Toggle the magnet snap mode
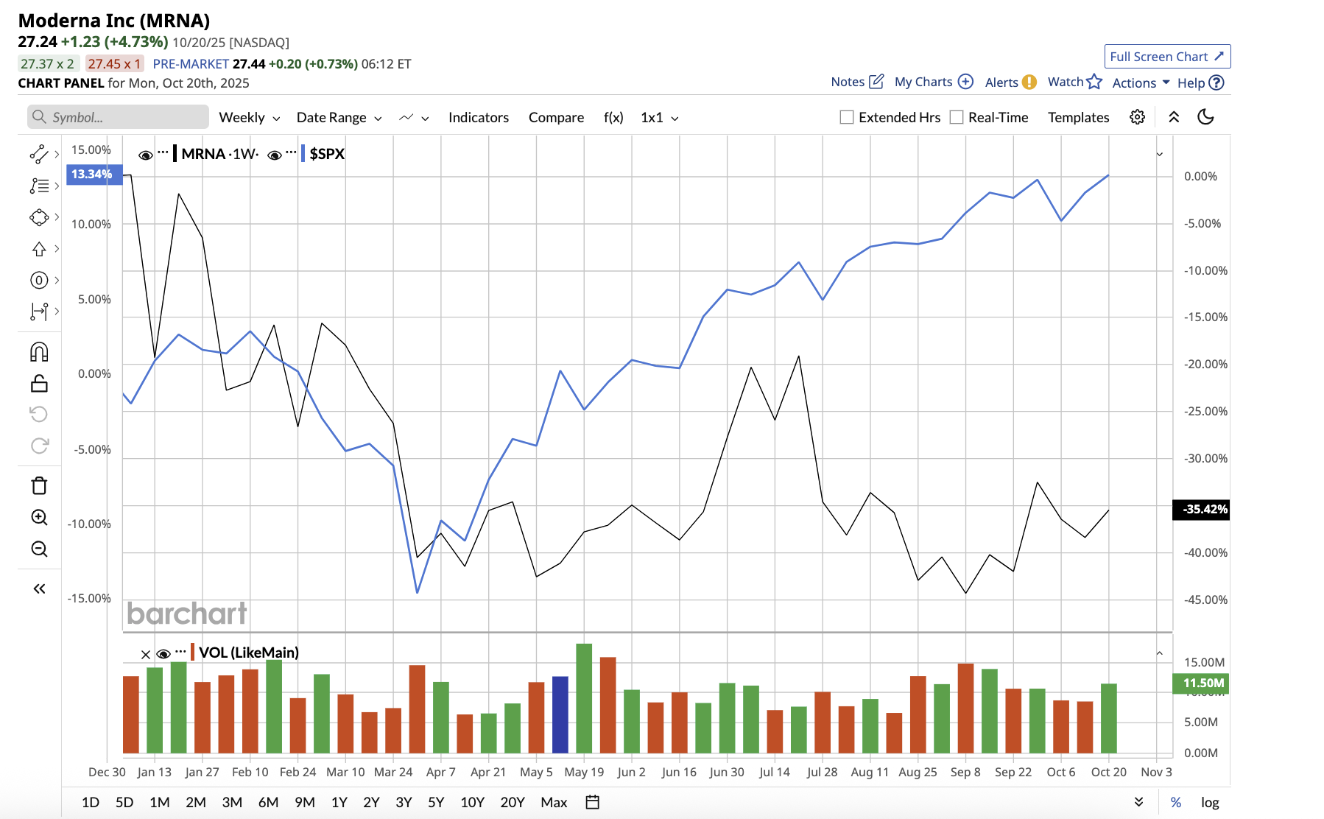Viewport: 1324px width, 819px height. pos(39,352)
